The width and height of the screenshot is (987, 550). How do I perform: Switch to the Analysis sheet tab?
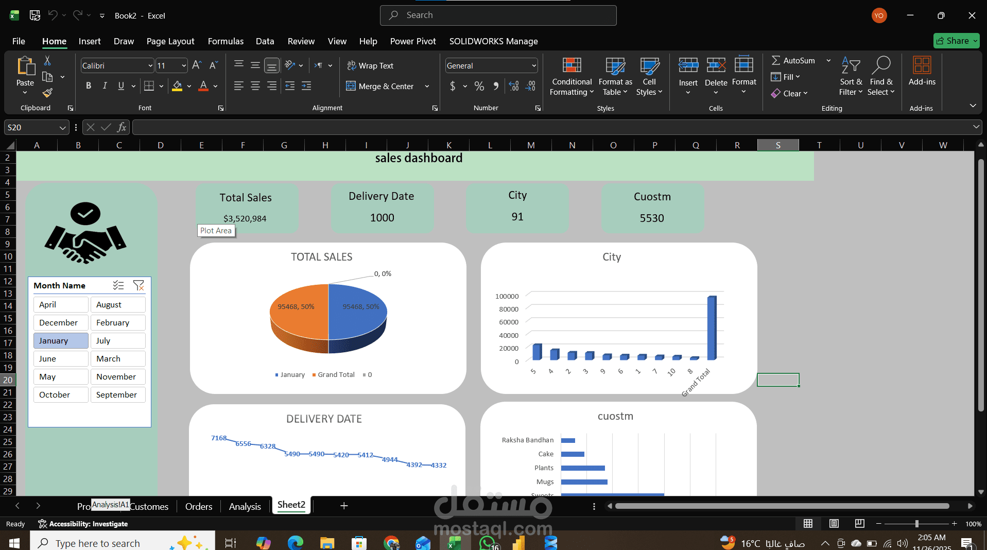pos(245,507)
